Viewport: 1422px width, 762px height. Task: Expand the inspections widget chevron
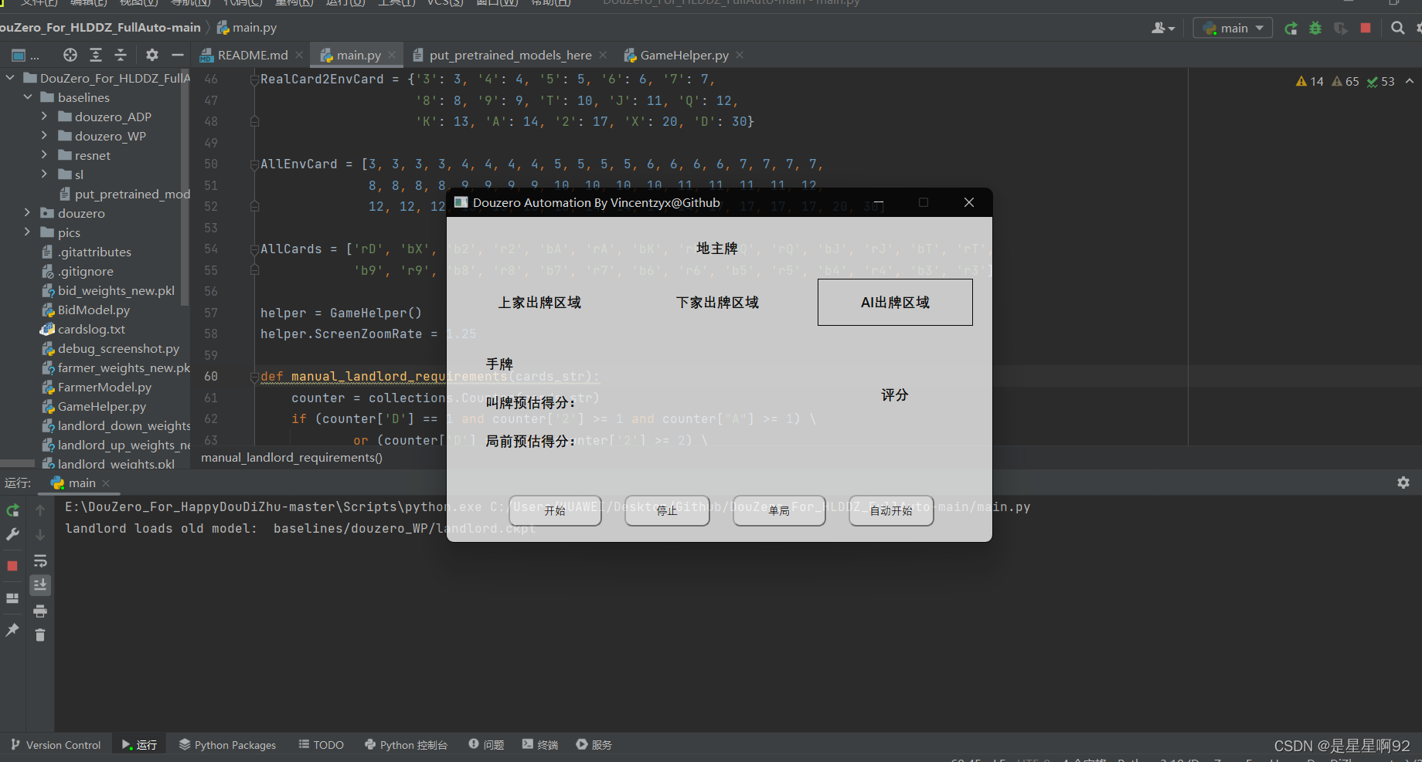[1410, 81]
